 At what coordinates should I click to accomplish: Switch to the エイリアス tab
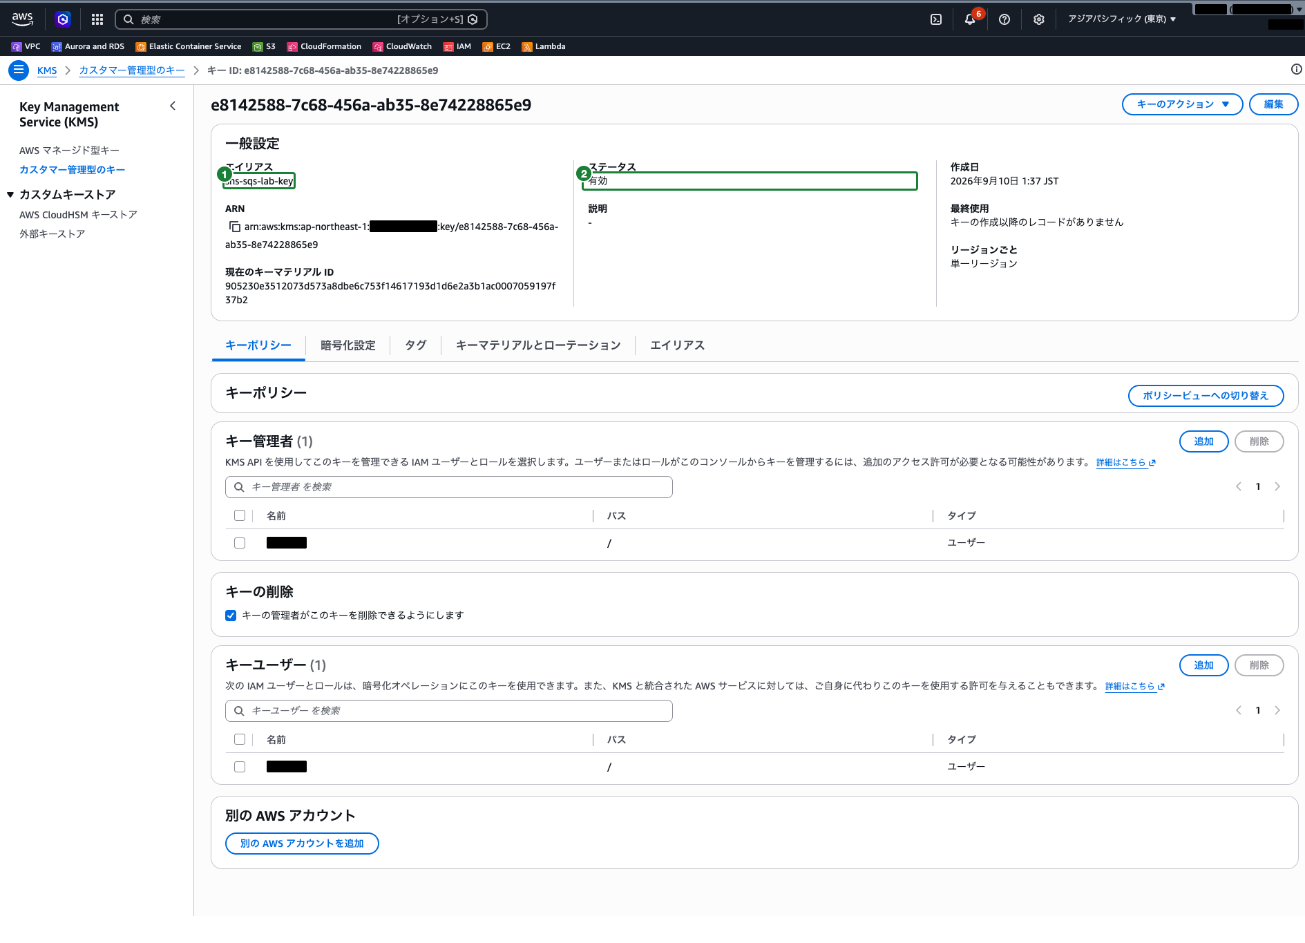[x=677, y=345]
